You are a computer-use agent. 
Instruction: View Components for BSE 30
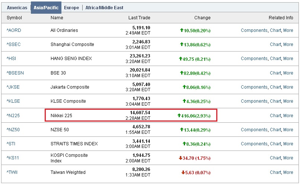[x=254, y=73]
